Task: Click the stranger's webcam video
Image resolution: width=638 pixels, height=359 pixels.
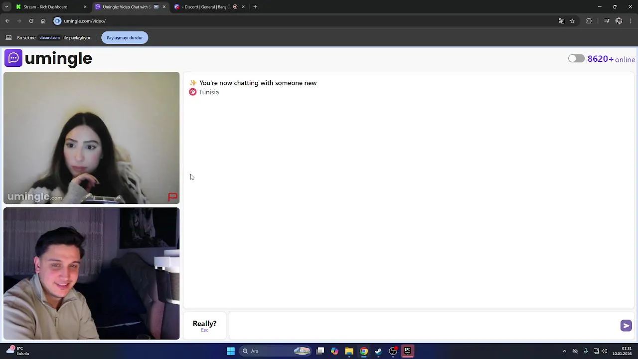Action: point(91,138)
